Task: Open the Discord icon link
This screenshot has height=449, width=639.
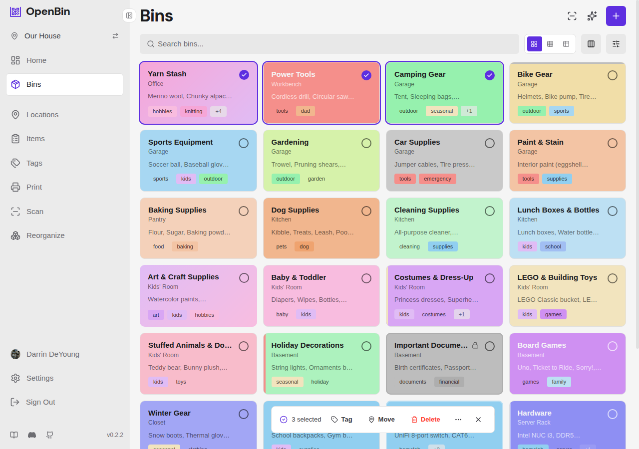Action: click(x=32, y=435)
